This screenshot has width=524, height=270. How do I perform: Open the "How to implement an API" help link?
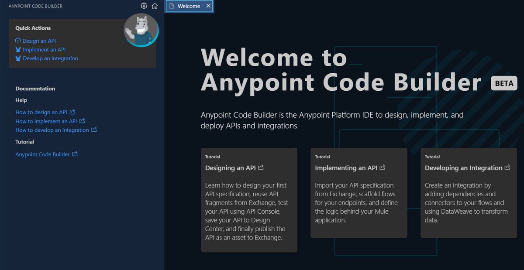(45, 121)
